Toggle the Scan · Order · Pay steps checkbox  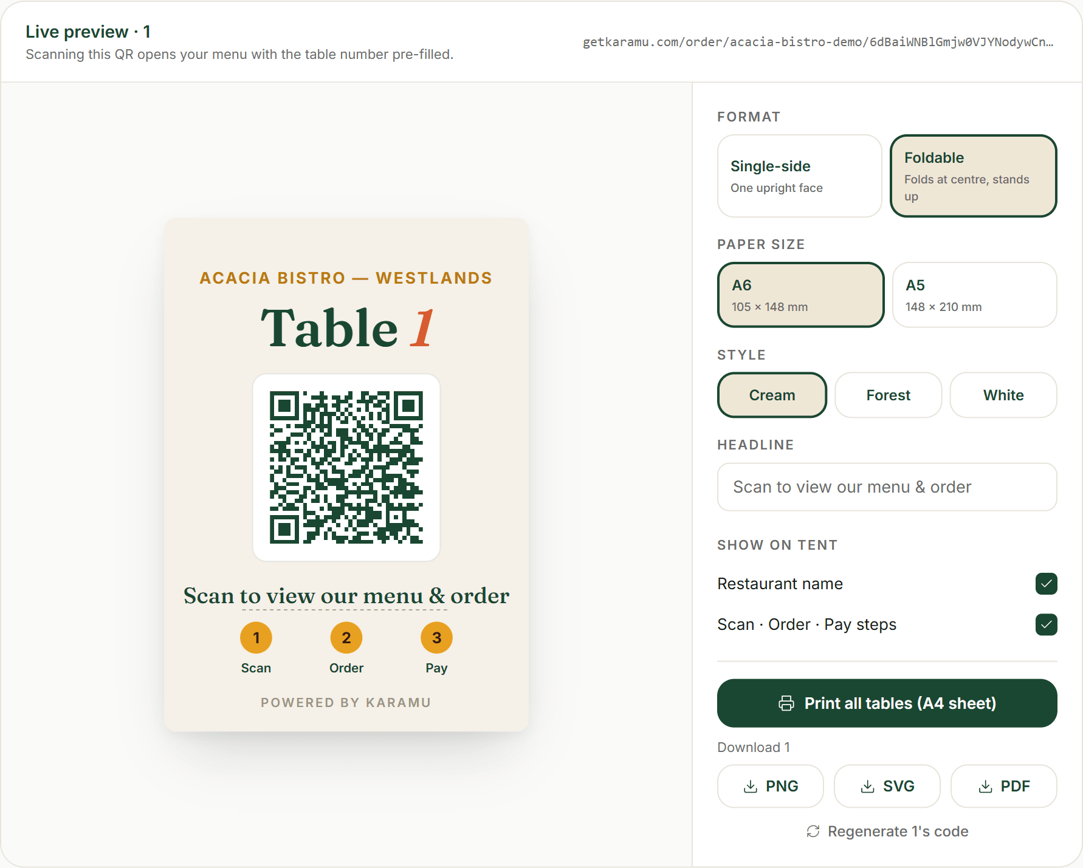(x=1046, y=624)
